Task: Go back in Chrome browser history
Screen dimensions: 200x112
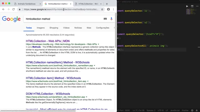Action: 3,9
